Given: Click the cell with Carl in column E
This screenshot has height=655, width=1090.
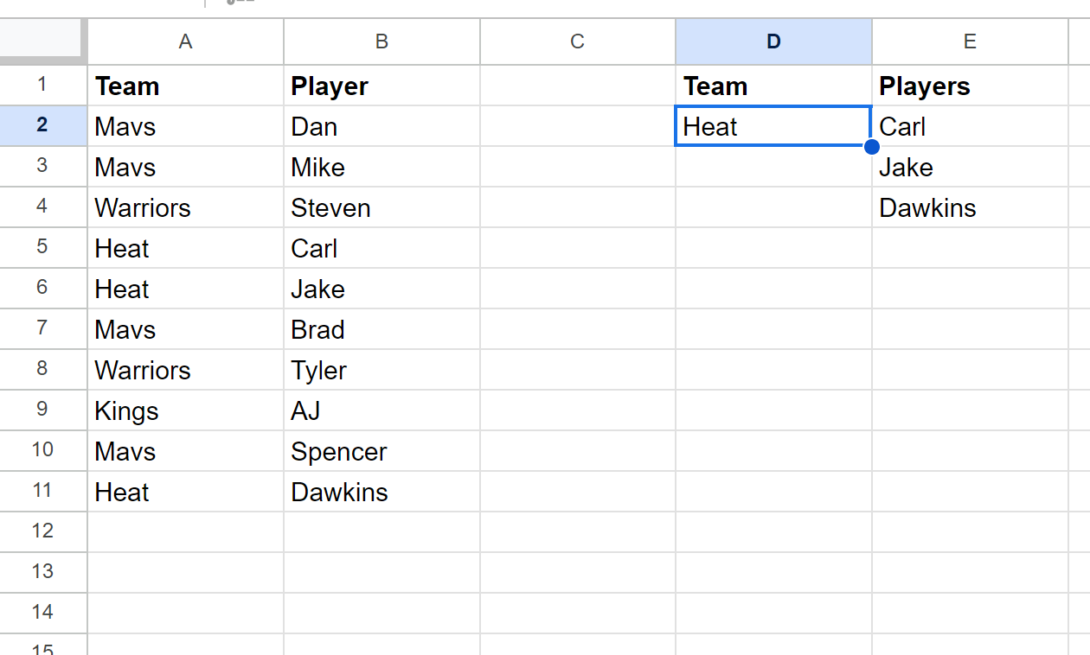Looking at the screenshot, I should click(x=970, y=126).
